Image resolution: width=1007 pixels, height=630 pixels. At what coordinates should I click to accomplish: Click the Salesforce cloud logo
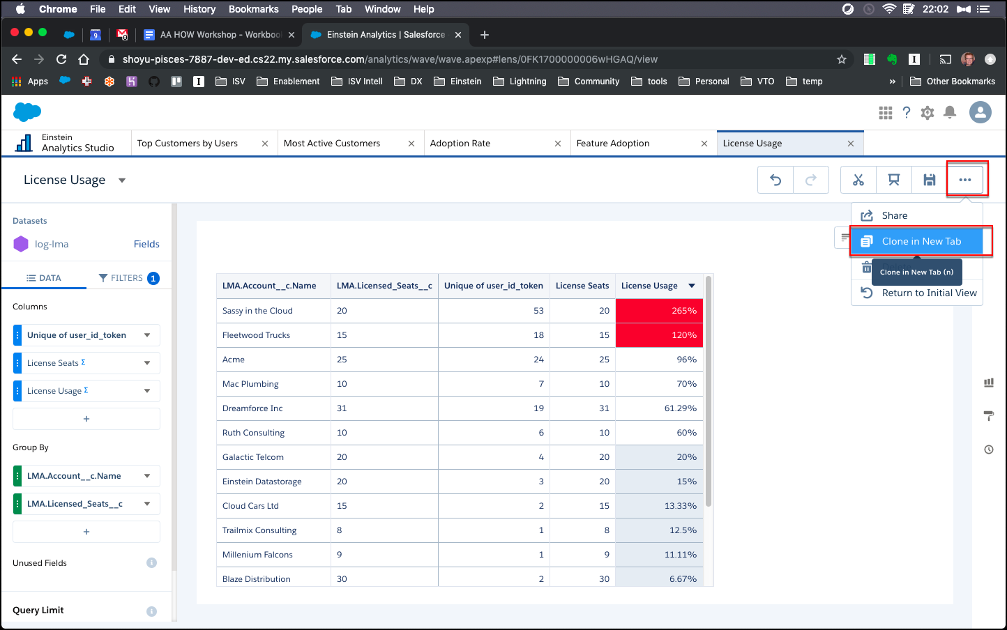pyautogui.click(x=27, y=112)
